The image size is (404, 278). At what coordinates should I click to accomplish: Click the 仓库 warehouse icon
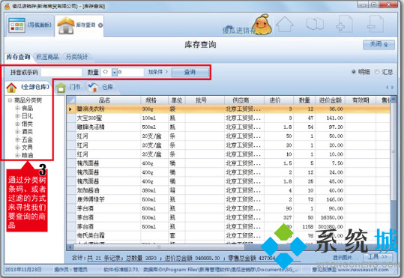click(93, 87)
